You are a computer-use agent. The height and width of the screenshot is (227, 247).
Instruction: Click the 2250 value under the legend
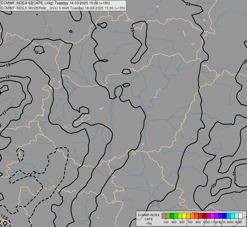coord(222,222)
